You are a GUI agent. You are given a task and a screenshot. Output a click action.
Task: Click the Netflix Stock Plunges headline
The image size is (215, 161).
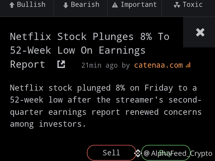click(x=90, y=50)
